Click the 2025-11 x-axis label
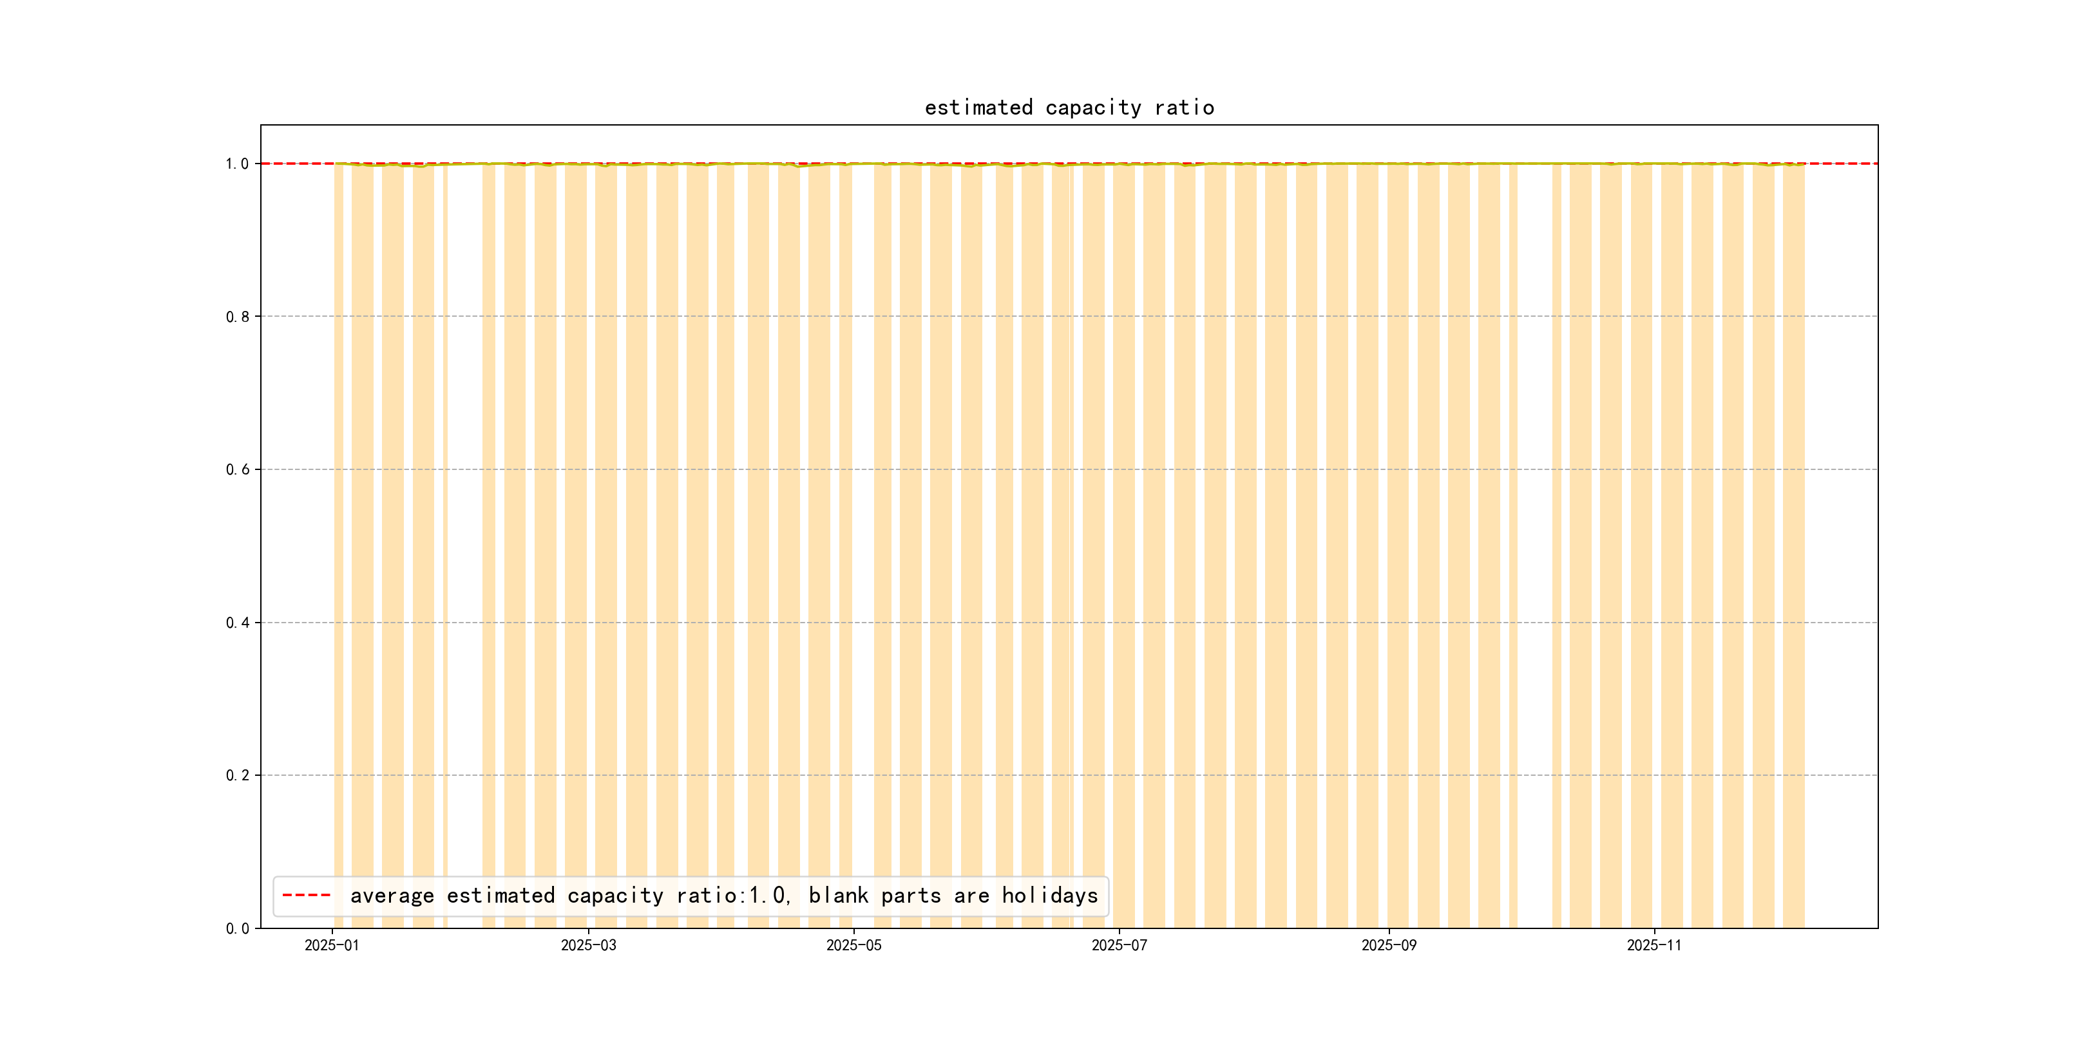This screenshot has width=2087, height=1043. [1653, 946]
